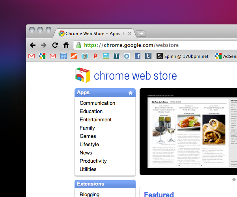Screen dimensions: 237x197
Task: Minimize the Chrome window
Action: [40, 30]
